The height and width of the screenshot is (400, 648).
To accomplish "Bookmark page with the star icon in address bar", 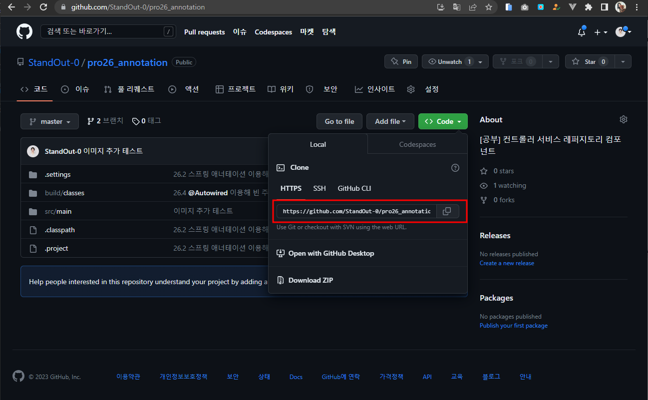I will tap(489, 7).
